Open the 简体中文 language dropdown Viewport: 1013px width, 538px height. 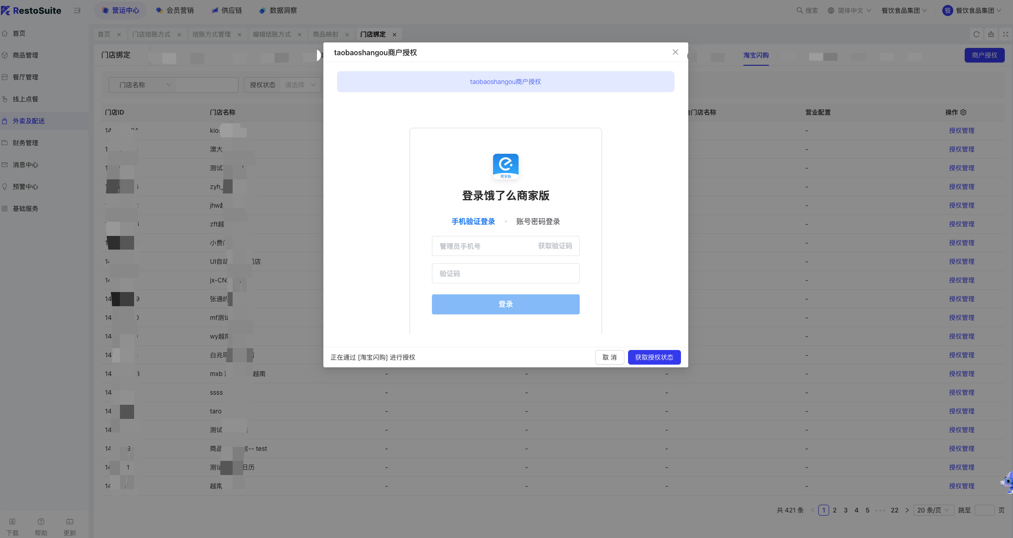tap(850, 10)
